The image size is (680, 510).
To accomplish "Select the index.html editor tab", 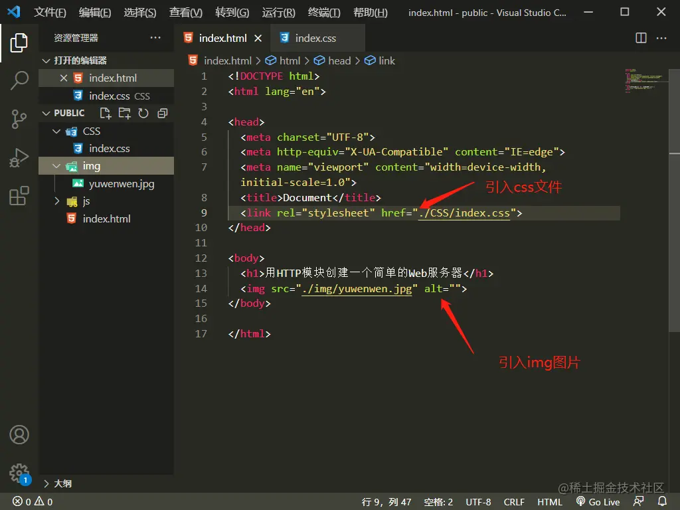I will click(x=222, y=38).
